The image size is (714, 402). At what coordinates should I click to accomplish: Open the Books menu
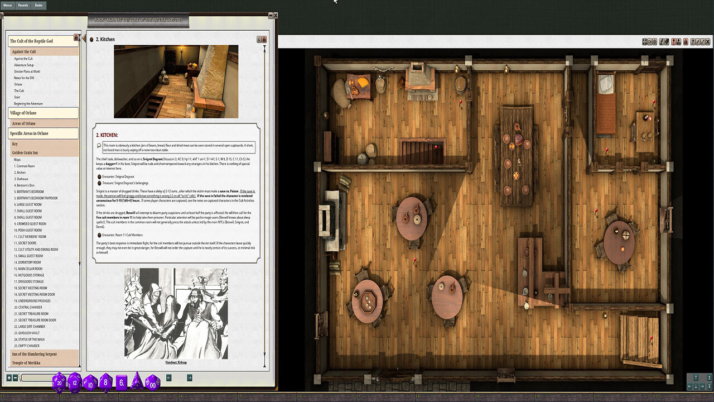(38, 5)
